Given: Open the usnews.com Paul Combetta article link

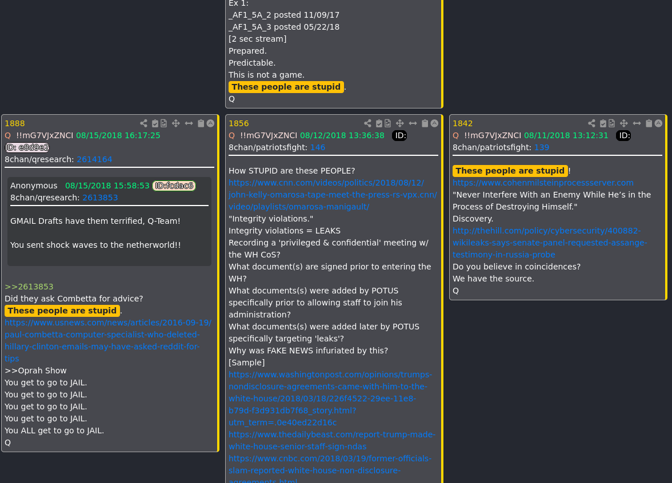Looking at the screenshot, I should click(x=108, y=340).
